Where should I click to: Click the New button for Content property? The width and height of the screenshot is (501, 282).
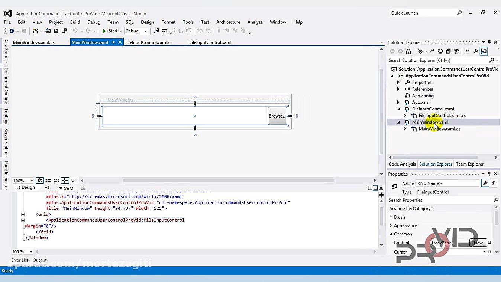(x=478, y=243)
